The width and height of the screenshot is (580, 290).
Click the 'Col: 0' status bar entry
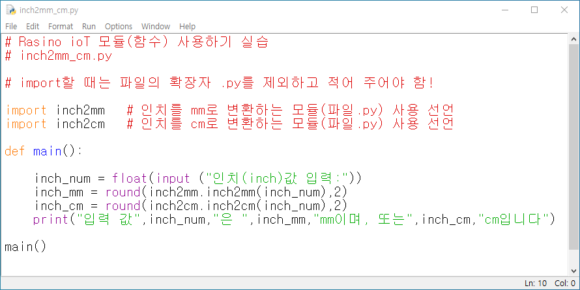[x=565, y=283]
